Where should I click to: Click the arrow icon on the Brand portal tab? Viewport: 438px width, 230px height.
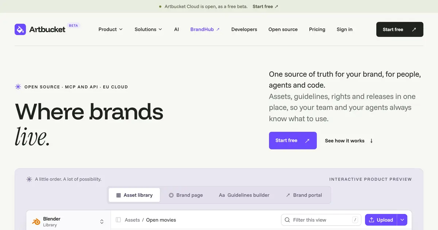click(x=288, y=195)
